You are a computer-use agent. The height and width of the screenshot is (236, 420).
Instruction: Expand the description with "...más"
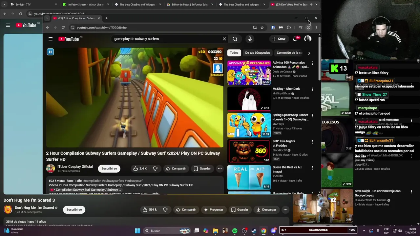[155, 194]
